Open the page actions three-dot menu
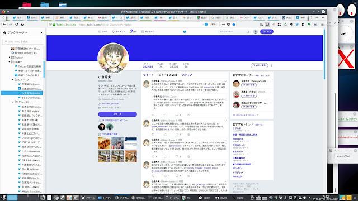This screenshot has width=358, height=201. click(223, 25)
